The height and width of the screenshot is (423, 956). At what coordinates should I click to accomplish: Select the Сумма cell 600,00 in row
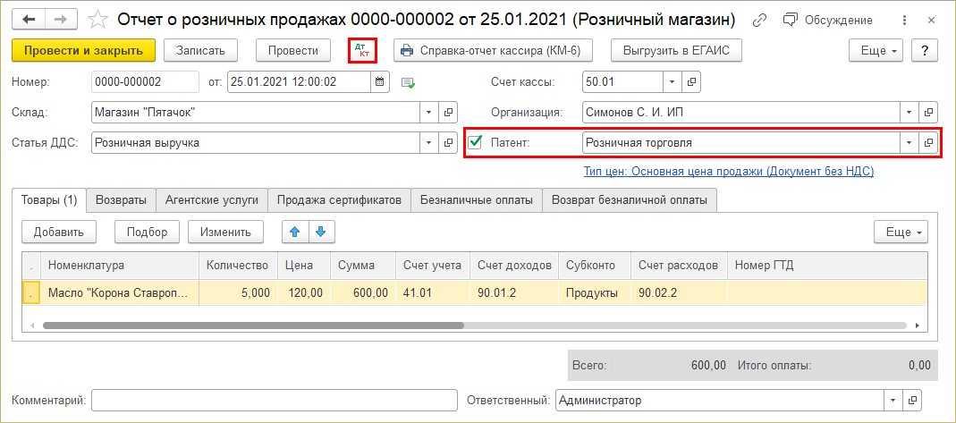click(363, 292)
